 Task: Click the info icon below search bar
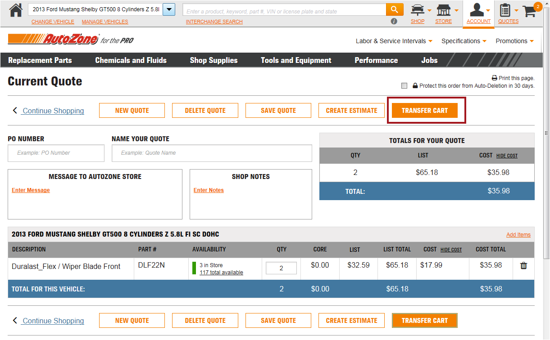[394, 21]
